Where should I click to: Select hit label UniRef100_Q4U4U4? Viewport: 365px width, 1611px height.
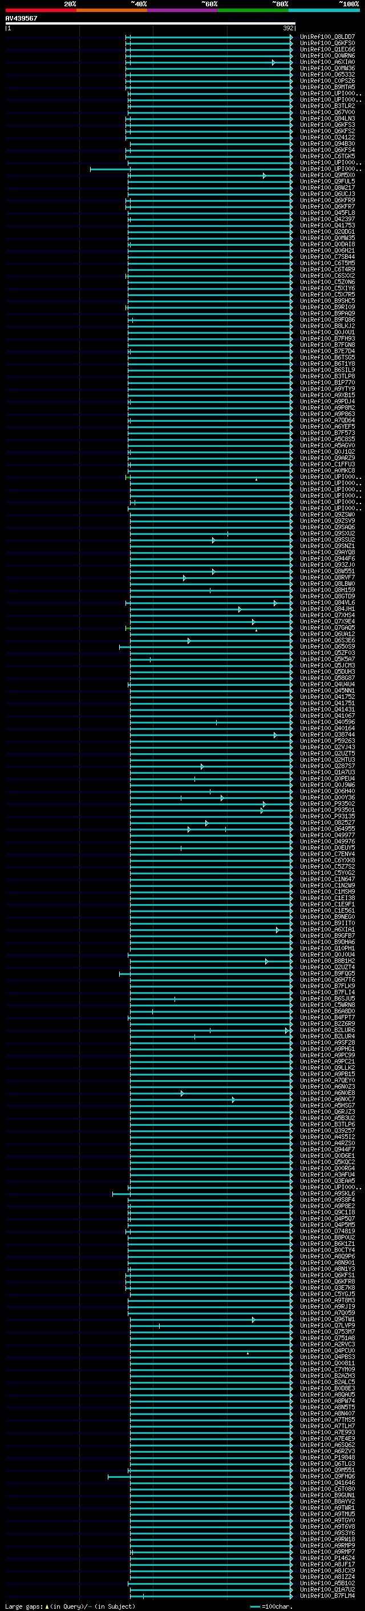tap(327, 684)
